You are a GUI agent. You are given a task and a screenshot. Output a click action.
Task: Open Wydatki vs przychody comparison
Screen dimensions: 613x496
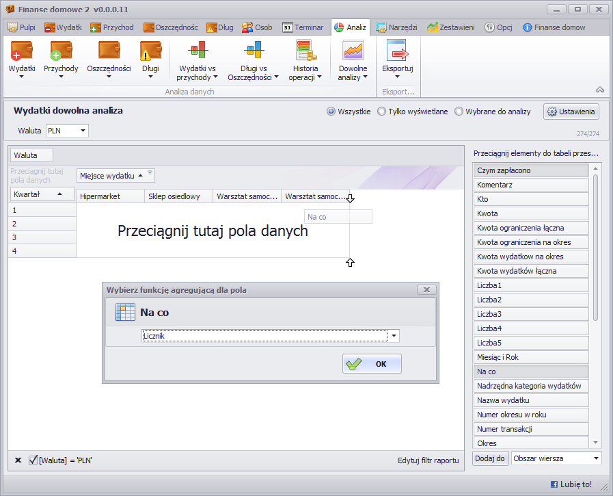pos(197,52)
